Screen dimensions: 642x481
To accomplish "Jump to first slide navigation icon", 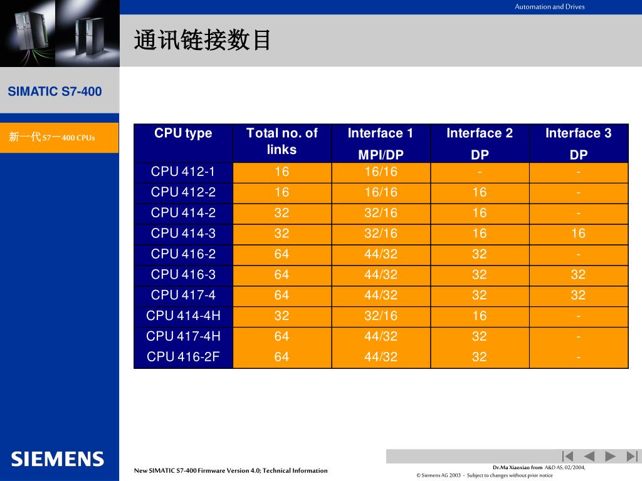I will click(567, 456).
